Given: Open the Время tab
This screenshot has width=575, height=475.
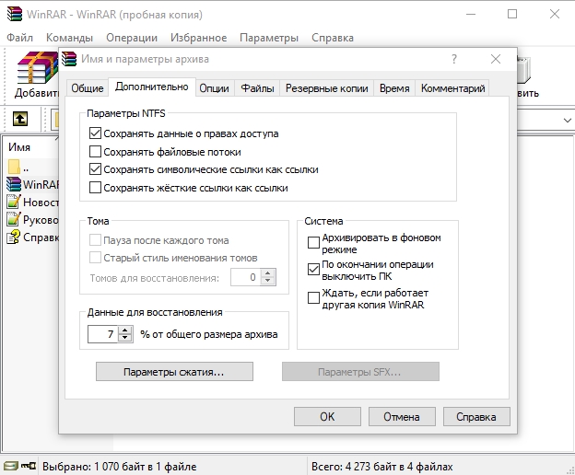Looking at the screenshot, I should (394, 88).
